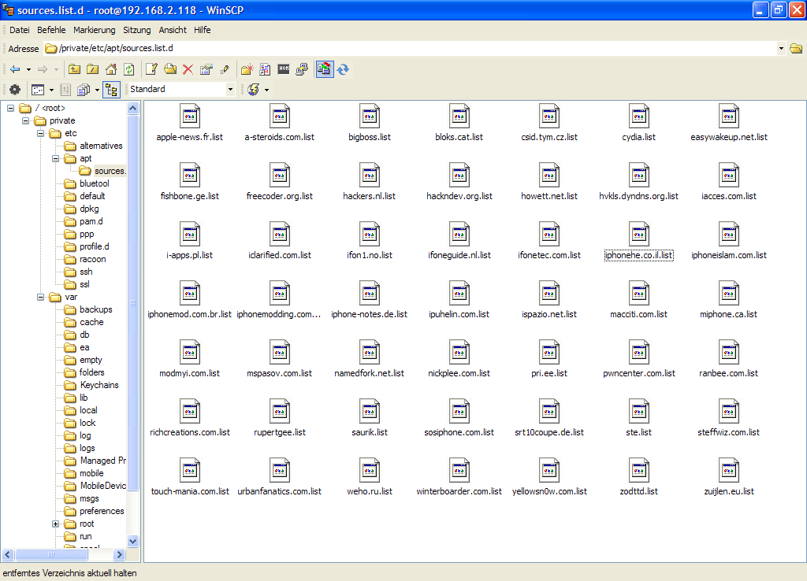Go to the root directory
Viewport: 807px width, 581px height.
pos(93,69)
